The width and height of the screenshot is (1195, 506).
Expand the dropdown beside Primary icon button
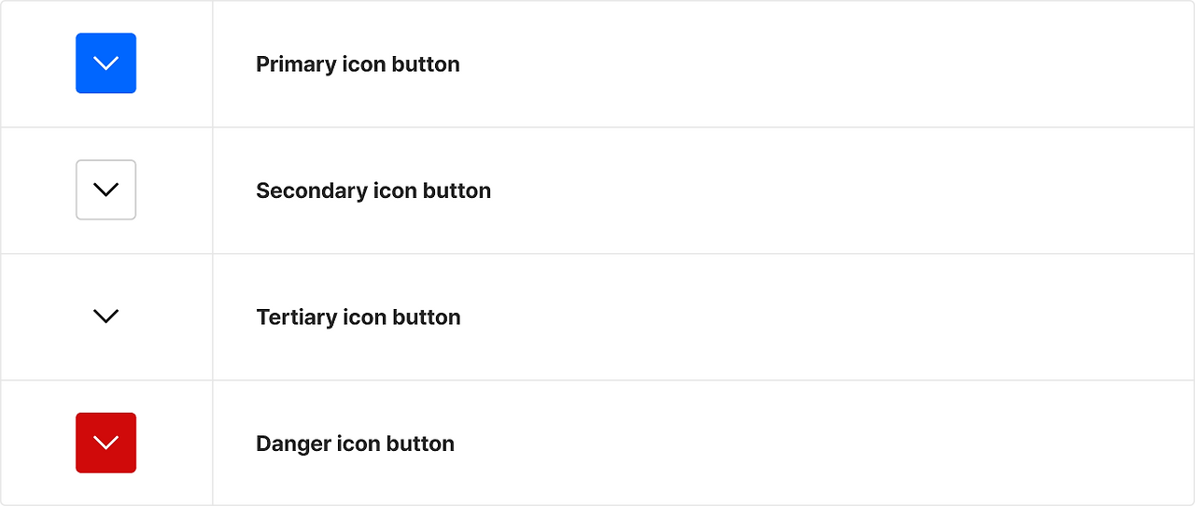[x=105, y=63]
